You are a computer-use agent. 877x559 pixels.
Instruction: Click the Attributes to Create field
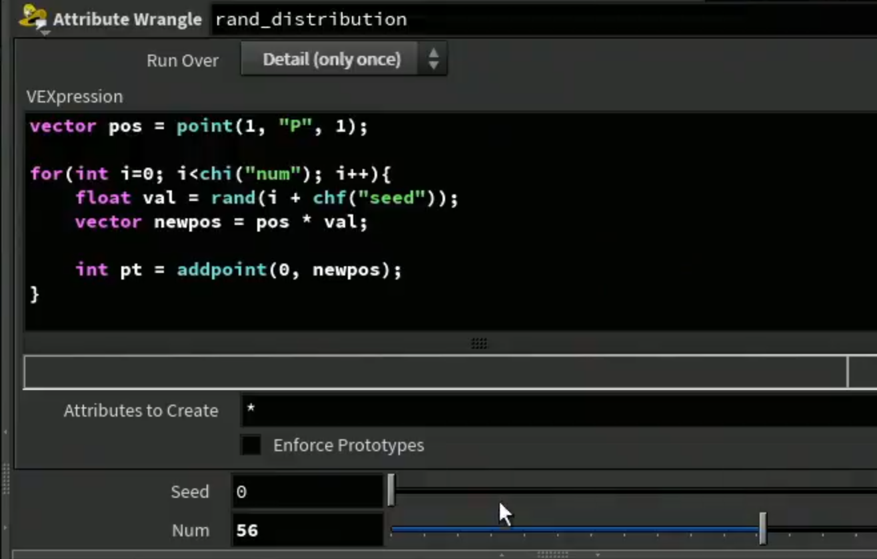coord(558,410)
